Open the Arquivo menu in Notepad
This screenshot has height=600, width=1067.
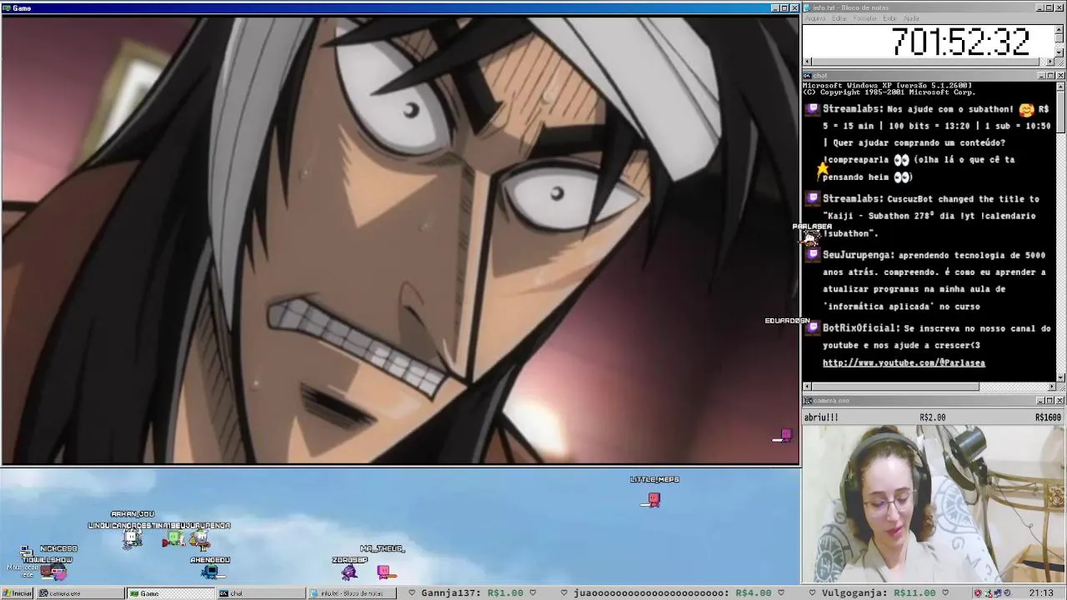[x=814, y=18]
